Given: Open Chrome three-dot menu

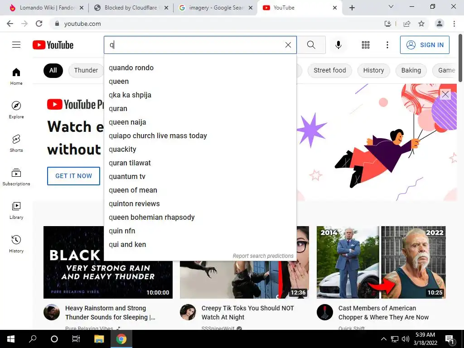Looking at the screenshot, I should point(454,24).
